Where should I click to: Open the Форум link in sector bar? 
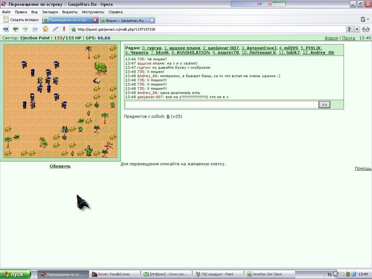click(331, 38)
